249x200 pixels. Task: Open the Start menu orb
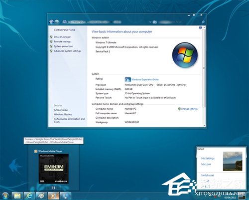pyautogui.click(x=5, y=196)
